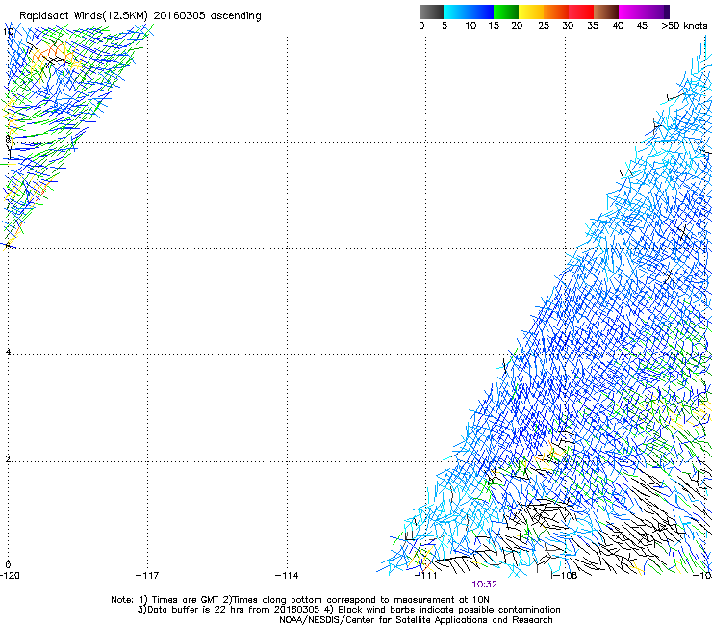Click the '-120' longitude axis label

pyautogui.click(x=10, y=576)
